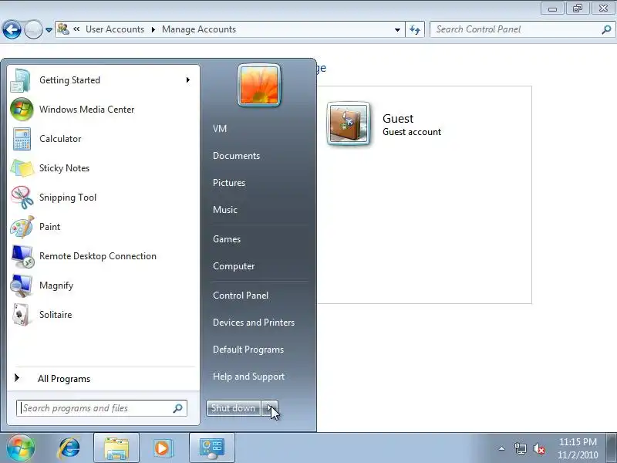Open Default Programs
Screen dimensions: 617x463
click(x=248, y=350)
